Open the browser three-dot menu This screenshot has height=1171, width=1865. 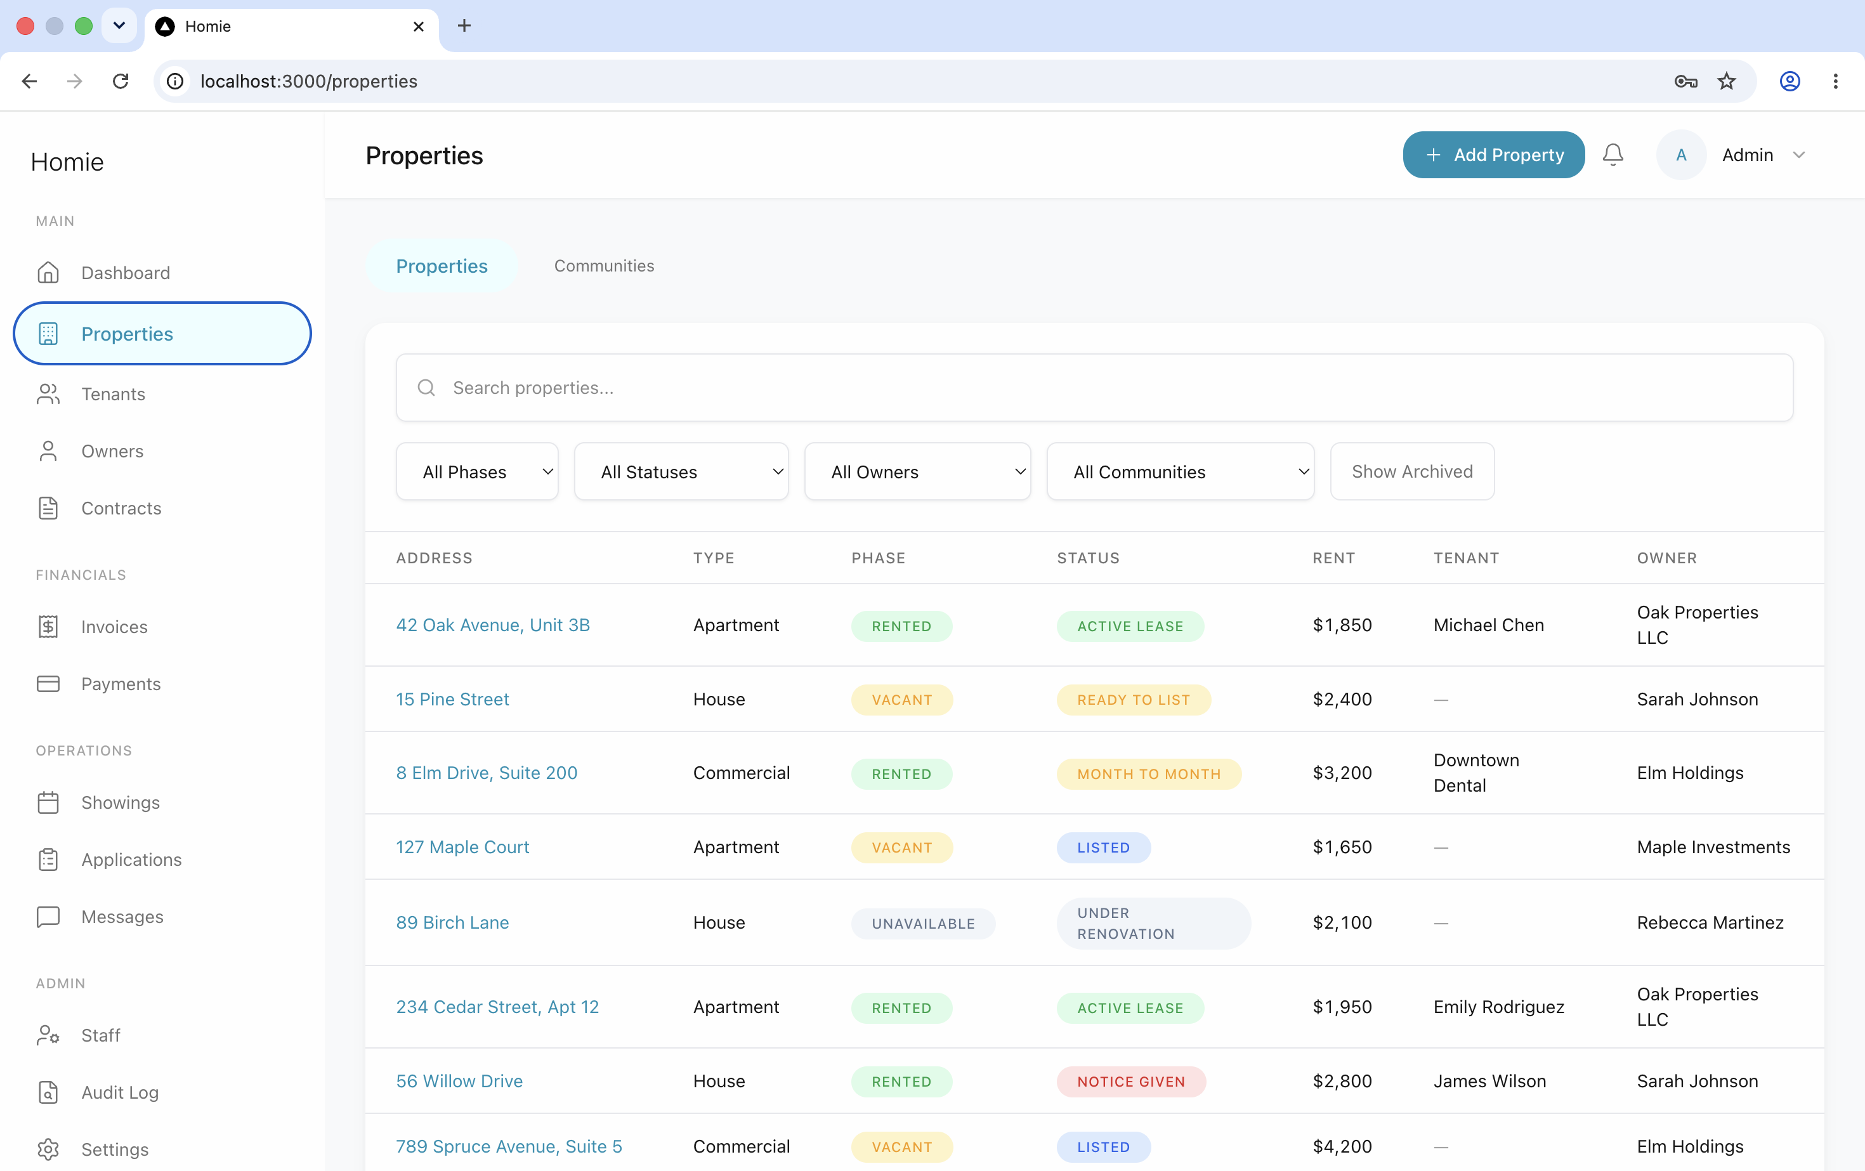tap(1836, 81)
